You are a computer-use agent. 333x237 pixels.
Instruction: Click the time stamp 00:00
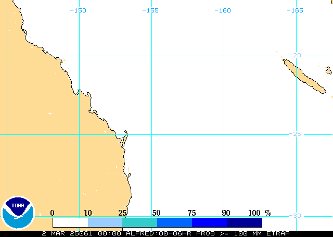(x=109, y=233)
